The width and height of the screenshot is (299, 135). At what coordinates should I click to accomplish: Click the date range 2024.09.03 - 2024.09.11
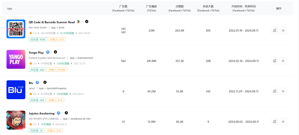(x=244, y=122)
